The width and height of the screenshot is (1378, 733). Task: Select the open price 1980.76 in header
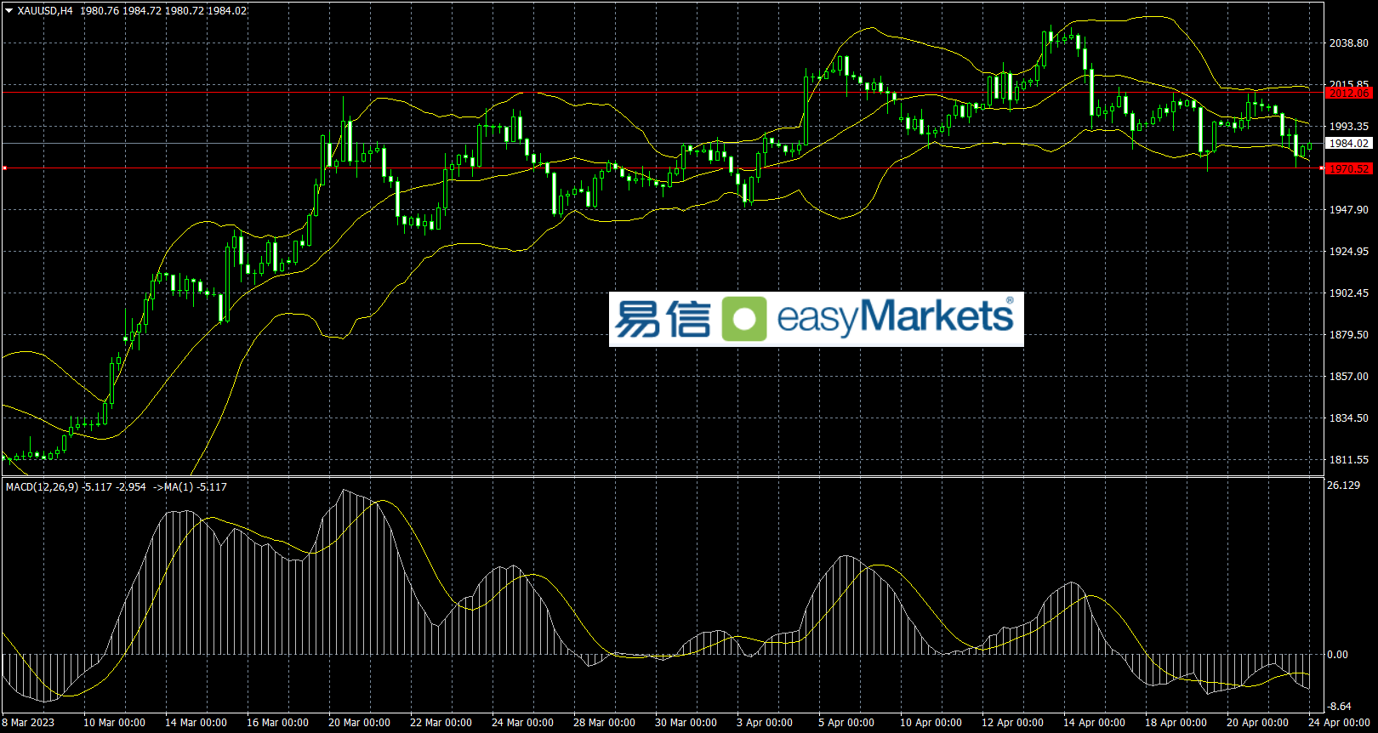(100, 11)
